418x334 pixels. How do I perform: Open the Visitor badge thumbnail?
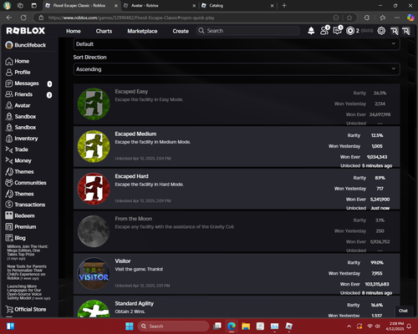[94, 274]
